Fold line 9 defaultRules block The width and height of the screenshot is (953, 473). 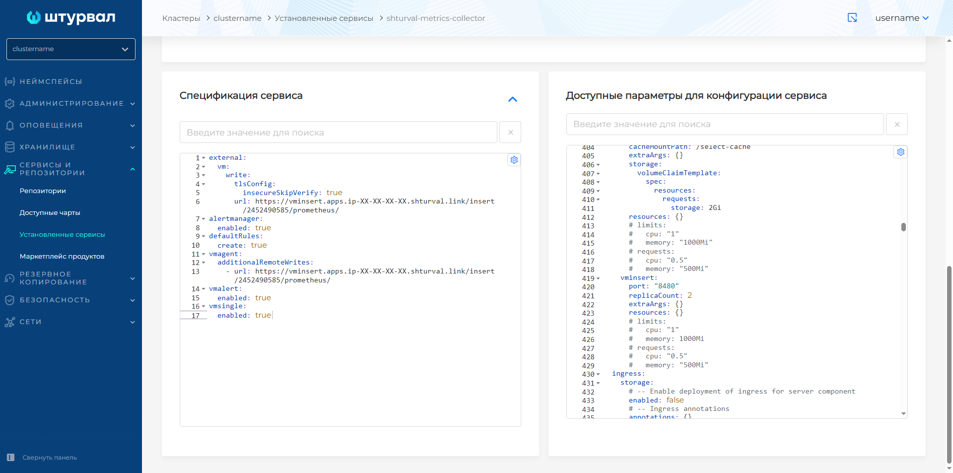click(204, 236)
